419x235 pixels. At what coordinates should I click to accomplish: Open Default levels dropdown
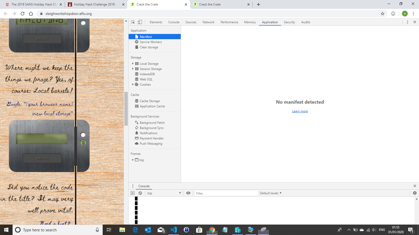click(271, 193)
